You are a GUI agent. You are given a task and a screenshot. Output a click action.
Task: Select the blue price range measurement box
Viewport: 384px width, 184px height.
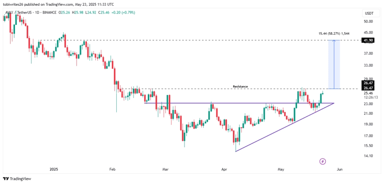pyautogui.click(x=334, y=64)
